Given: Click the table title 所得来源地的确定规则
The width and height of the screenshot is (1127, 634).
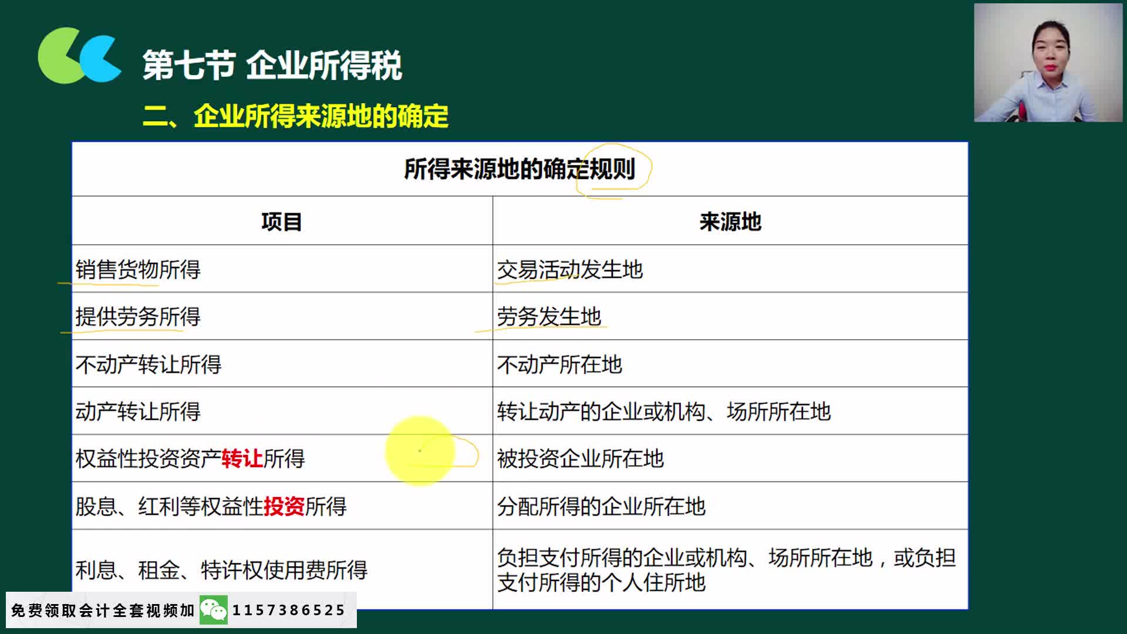Looking at the screenshot, I should 519,169.
